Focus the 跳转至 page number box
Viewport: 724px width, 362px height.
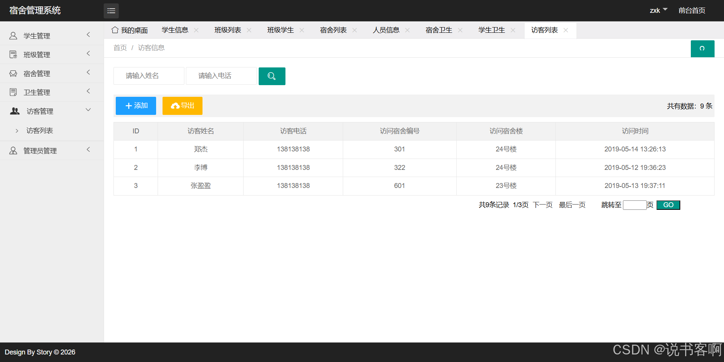(635, 205)
